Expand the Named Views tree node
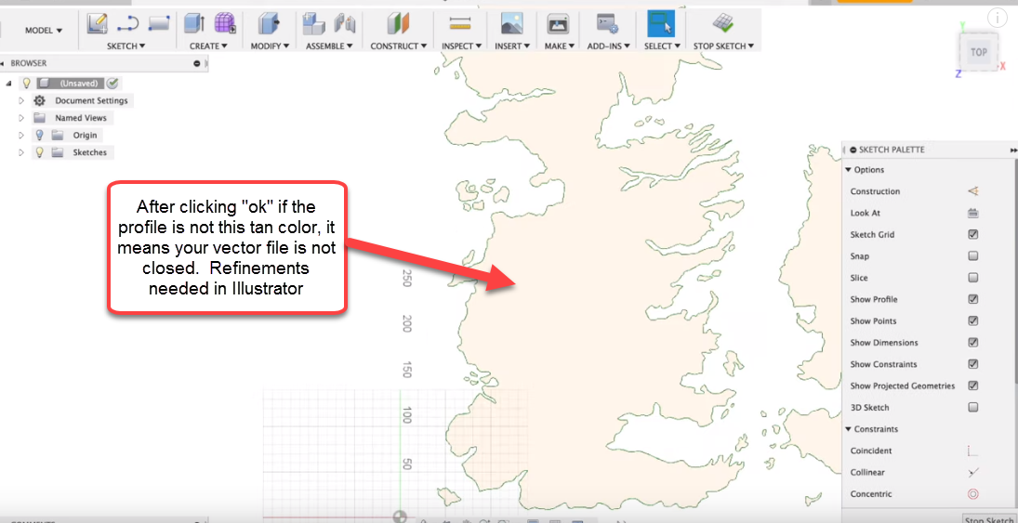The image size is (1018, 523). tap(20, 118)
